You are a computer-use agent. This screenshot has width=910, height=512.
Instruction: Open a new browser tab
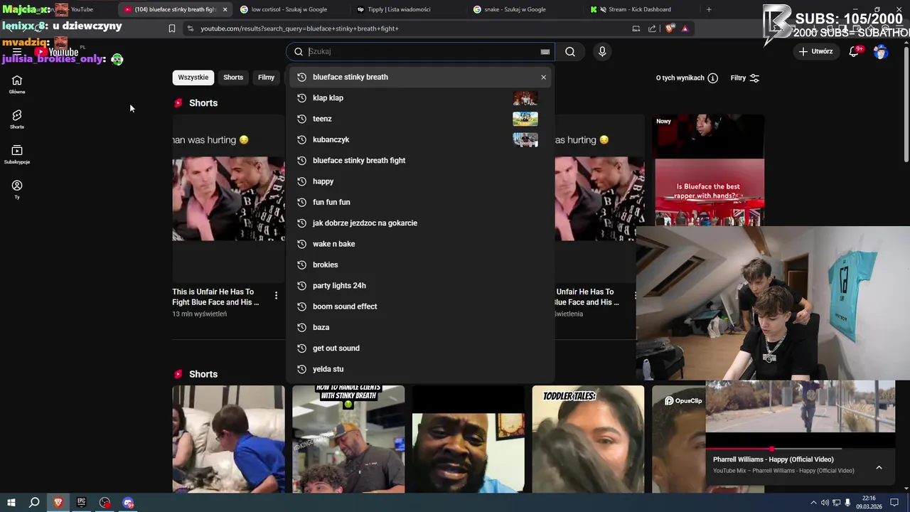tap(709, 9)
